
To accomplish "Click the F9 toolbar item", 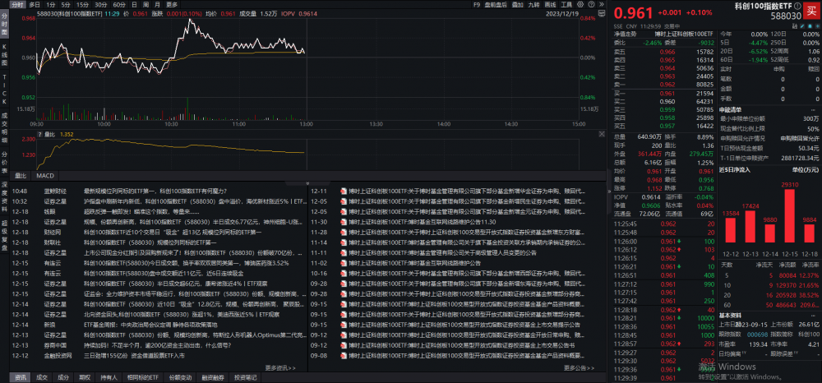I will pyautogui.click(x=477, y=4).
